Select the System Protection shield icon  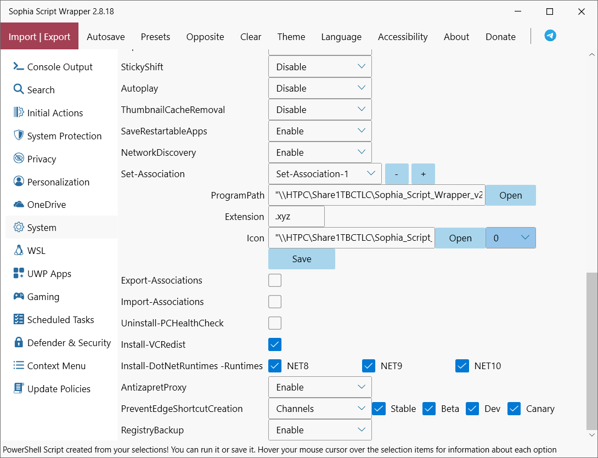click(x=19, y=135)
